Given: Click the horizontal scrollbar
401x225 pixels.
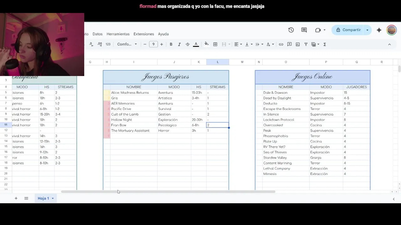Looking at the screenshot, I should click(x=168, y=192).
